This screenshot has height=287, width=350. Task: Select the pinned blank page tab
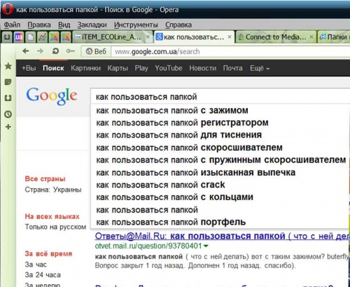pyautogui.click(x=31, y=37)
